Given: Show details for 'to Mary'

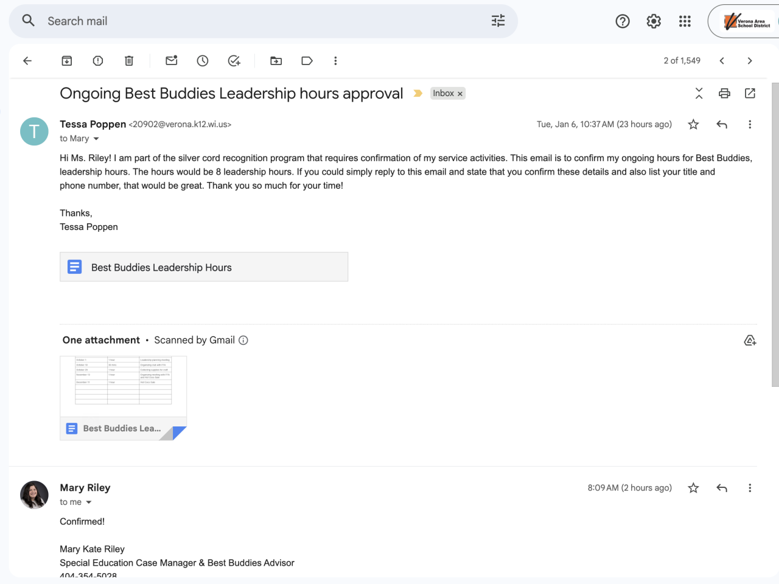Looking at the screenshot, I should [96, 139].
